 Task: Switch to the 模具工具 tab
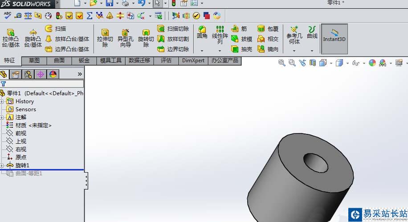pyautogui.click(x=111, y=61)
